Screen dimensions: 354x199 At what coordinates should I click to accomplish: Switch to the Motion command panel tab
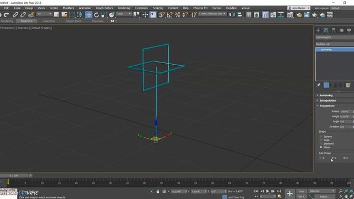[342, 30]
